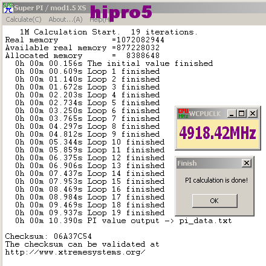The image size is (266, 266).
Task: Minimize the WCPUCLK window
Action: tap(232, 114)
